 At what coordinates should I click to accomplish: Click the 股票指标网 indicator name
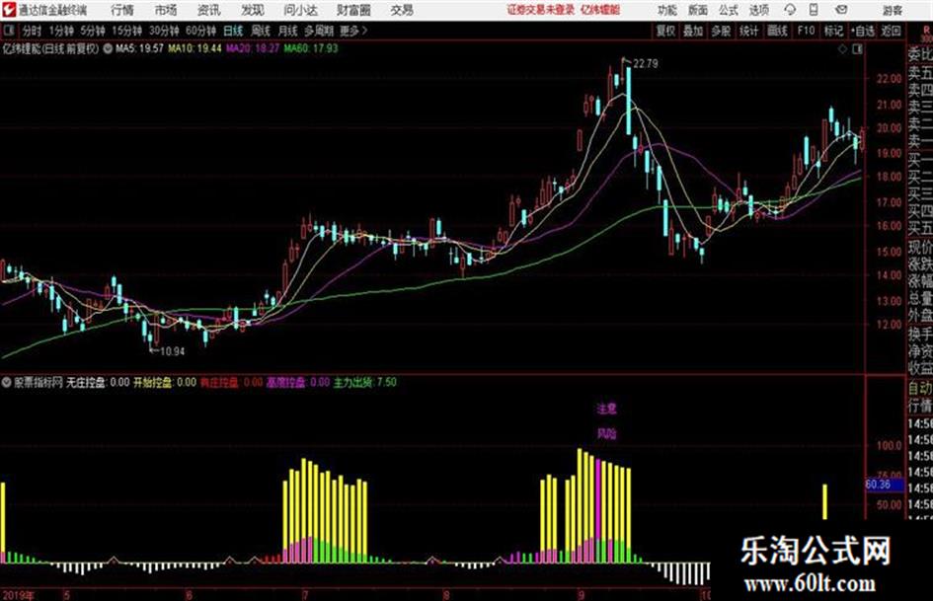click(x=39, y=382)
